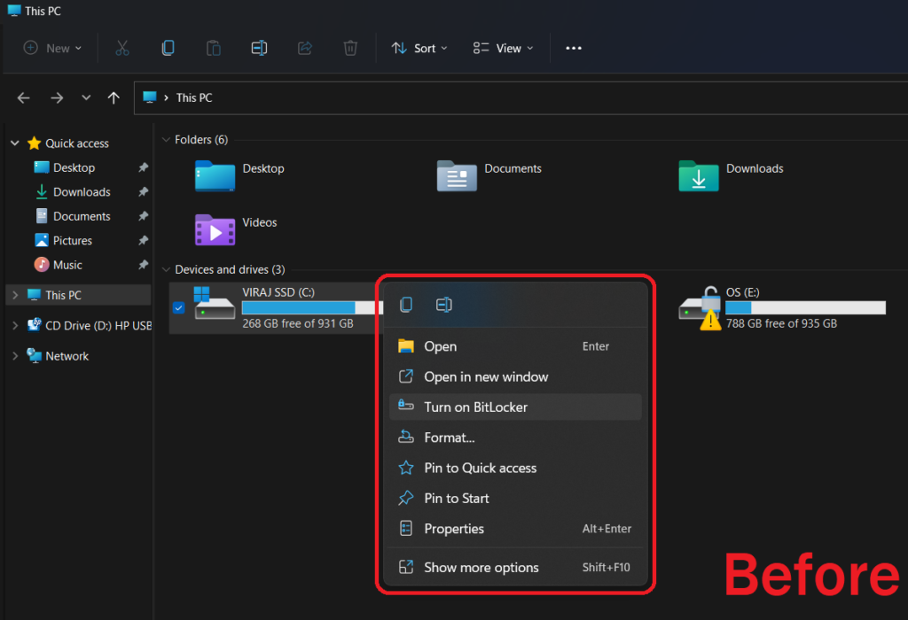Viewport: 908px width, 620px height.
Task: Uncheck the VIRAJ SSD (C:) checkbox
Action: [179, 307]
